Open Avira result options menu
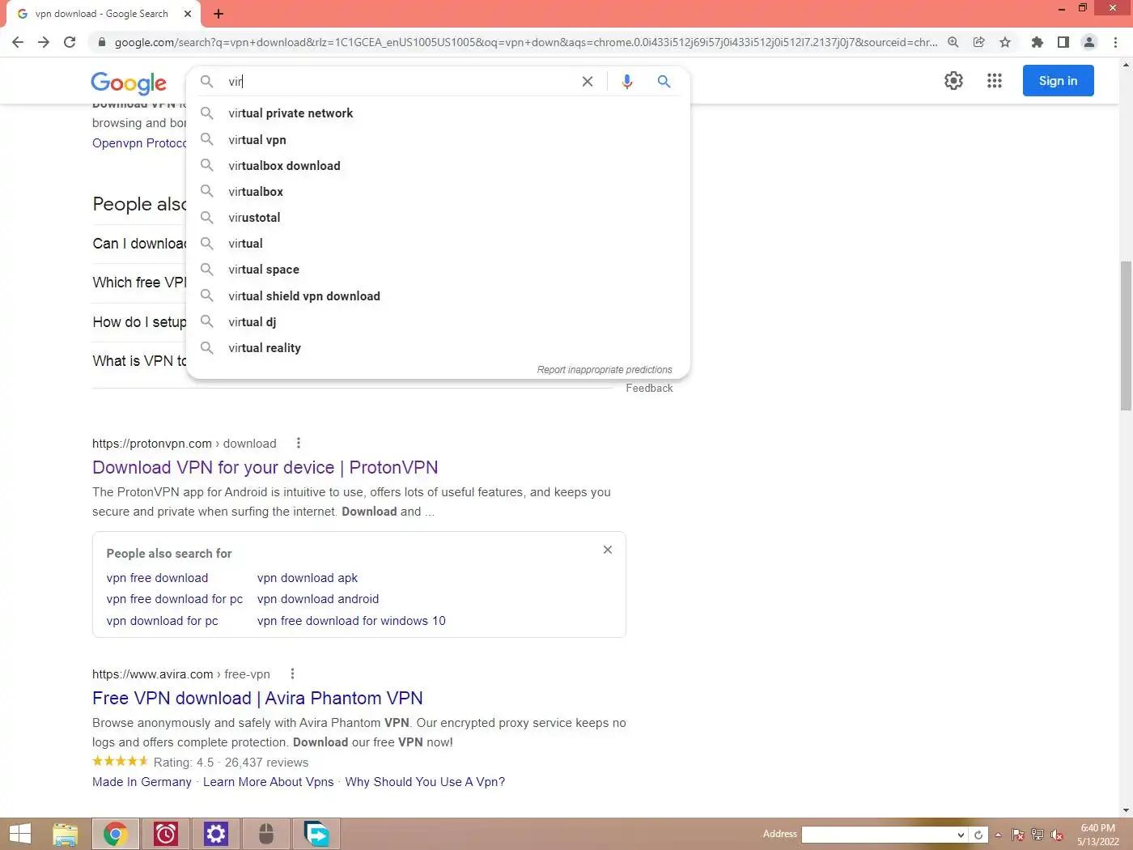The width and height of the screenshot is (1133, 850). coord(292,674)
